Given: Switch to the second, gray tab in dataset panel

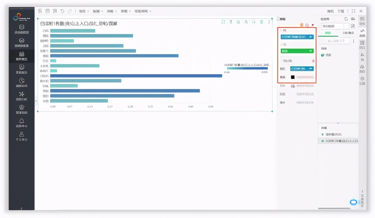Looking at the screenshot, I should tap(348, 33).
